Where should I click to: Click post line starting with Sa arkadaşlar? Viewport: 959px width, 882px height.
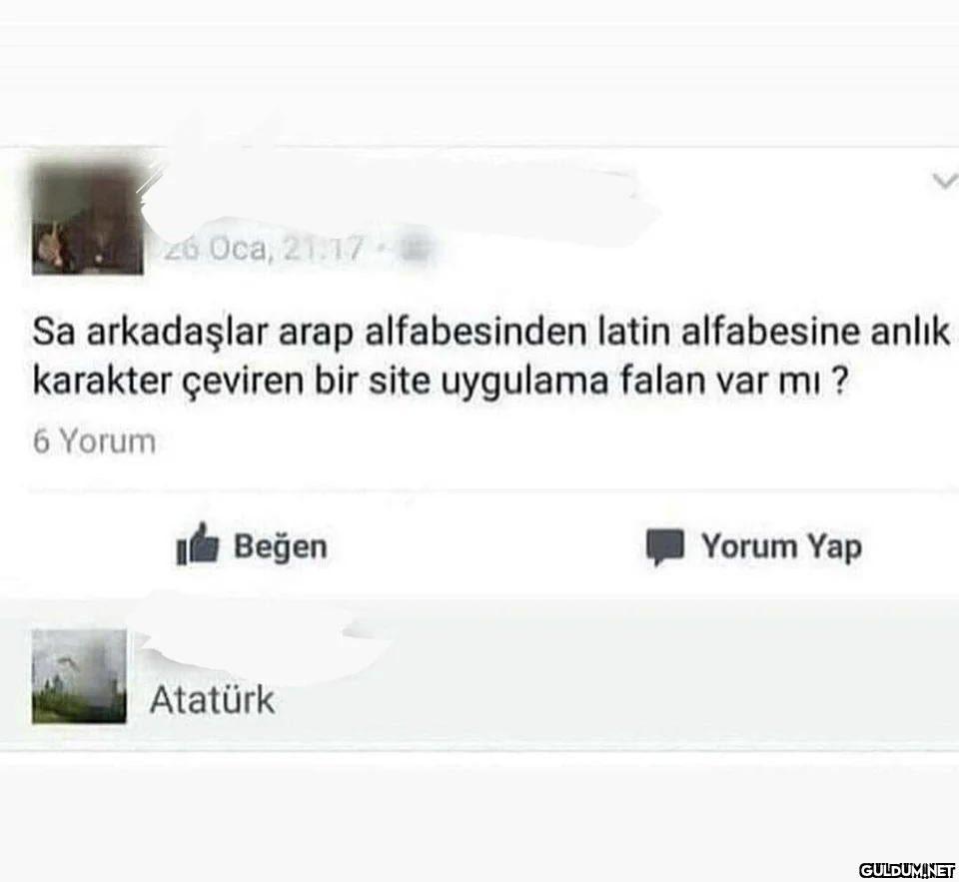coord(491,333)
